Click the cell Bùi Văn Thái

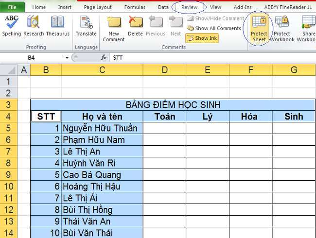point(102,233)
